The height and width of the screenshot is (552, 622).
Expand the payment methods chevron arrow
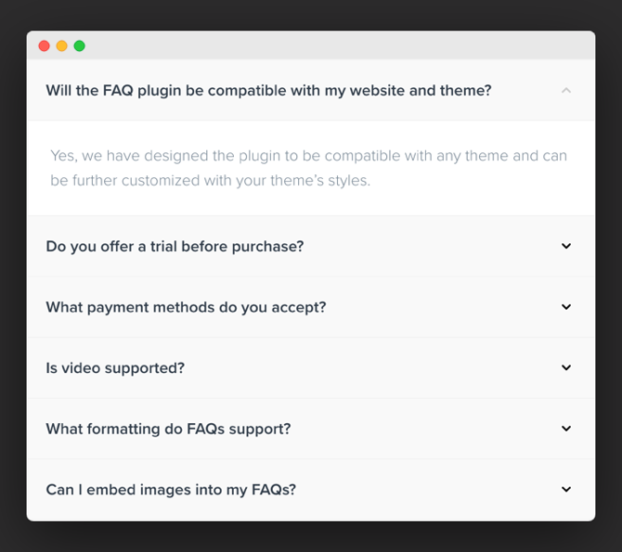click(566, 306)
